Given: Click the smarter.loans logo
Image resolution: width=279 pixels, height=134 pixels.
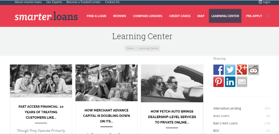Looking at the screenshot, I should point(46,16).
